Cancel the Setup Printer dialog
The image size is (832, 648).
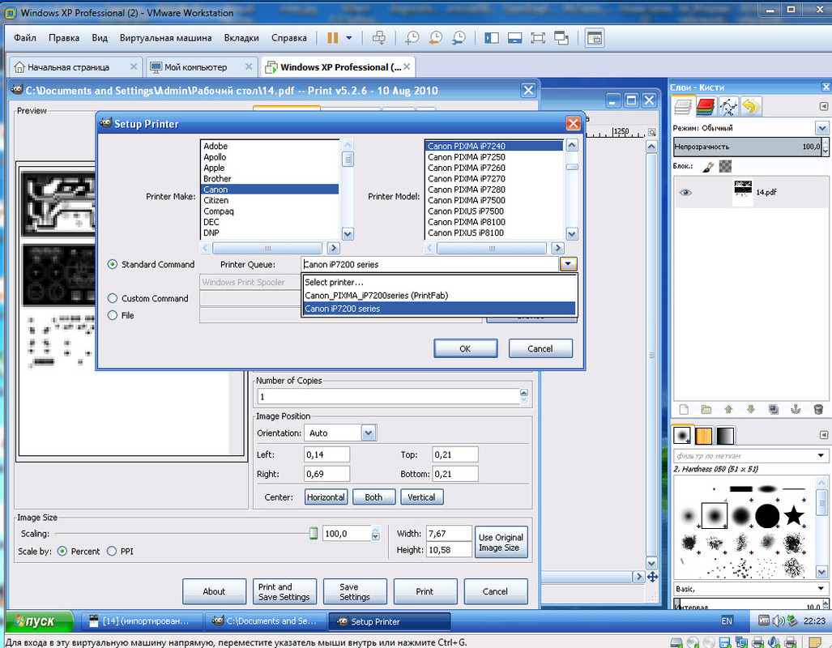pyautogui.click(x=540, y=348)
